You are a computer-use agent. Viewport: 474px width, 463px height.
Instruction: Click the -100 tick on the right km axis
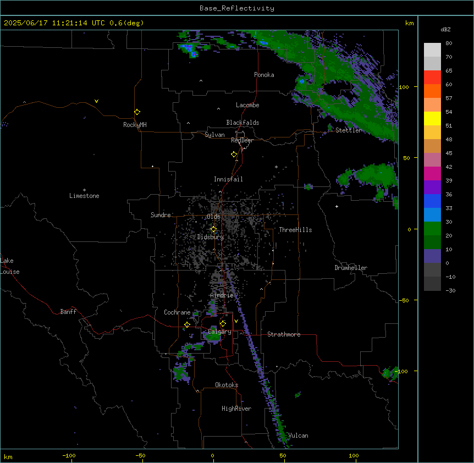point(403,371)
